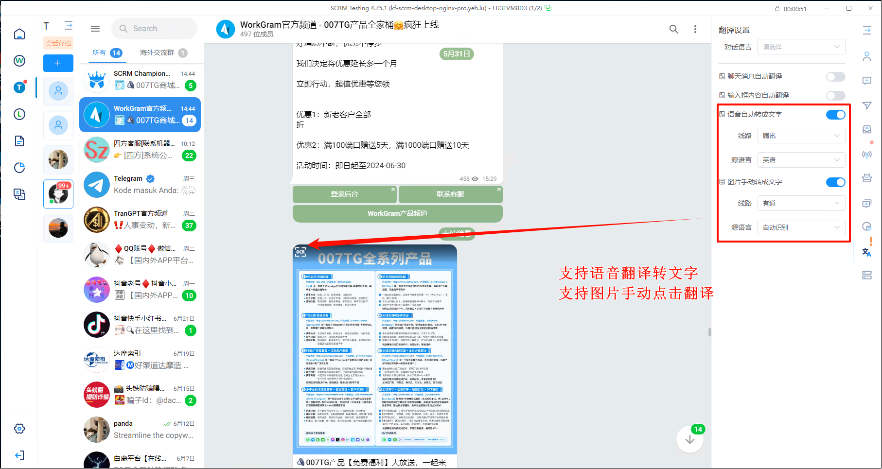The height and width of the screenshot is (469, 882).
Task: Open the panda chat
Action: (140, 430)
